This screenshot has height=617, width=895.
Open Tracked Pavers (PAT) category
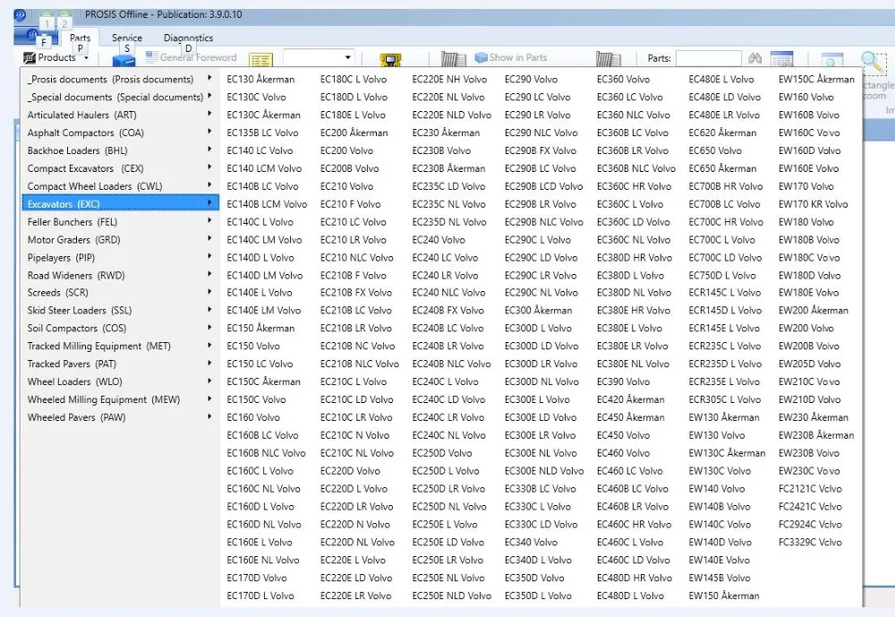coord(121,364)
